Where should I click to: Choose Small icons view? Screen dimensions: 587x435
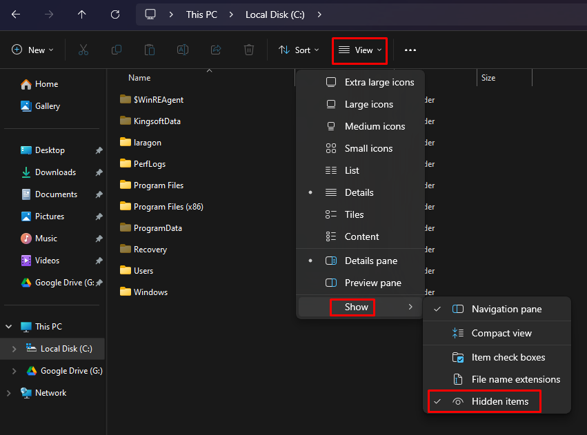point(360,148)
